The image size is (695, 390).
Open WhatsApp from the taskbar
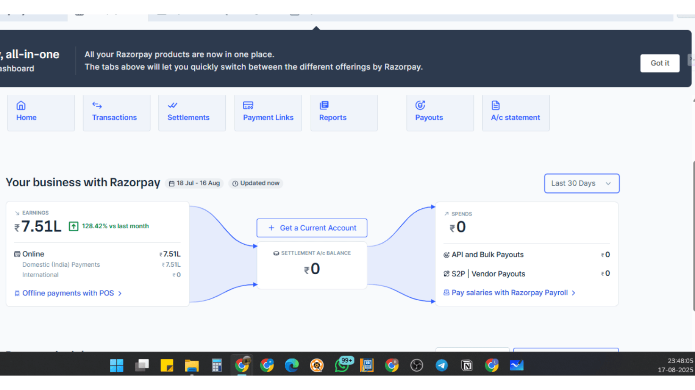pos(342,366)
